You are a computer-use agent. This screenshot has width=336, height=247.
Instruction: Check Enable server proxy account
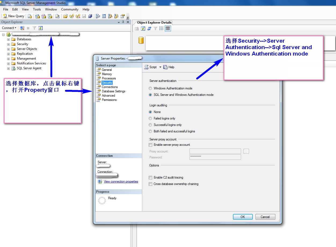point(150,145)
